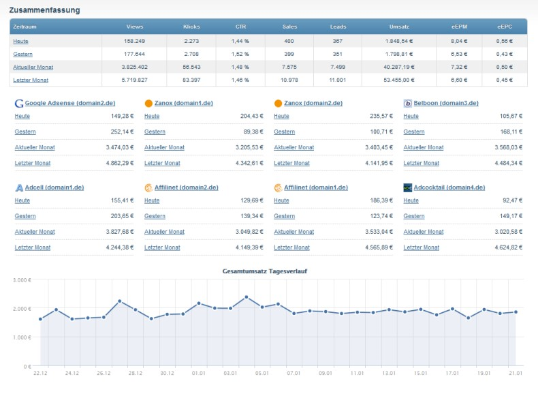The height and width of the screenshot is (409, 538).
Task: Select Heute in the Zusammenfassung table
Action: click(x=20, y=41)
